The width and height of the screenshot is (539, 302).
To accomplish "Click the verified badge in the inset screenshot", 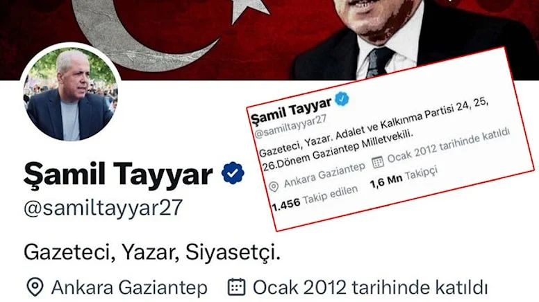I will coord(342,99).
